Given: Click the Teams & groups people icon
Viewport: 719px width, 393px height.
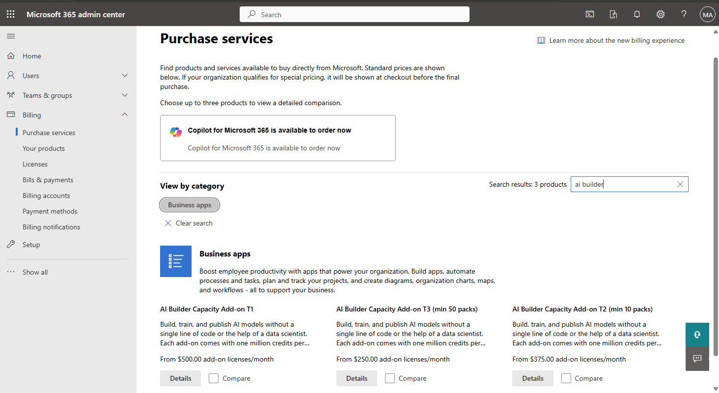Looking at the screenshot, I should click(11, 95).
